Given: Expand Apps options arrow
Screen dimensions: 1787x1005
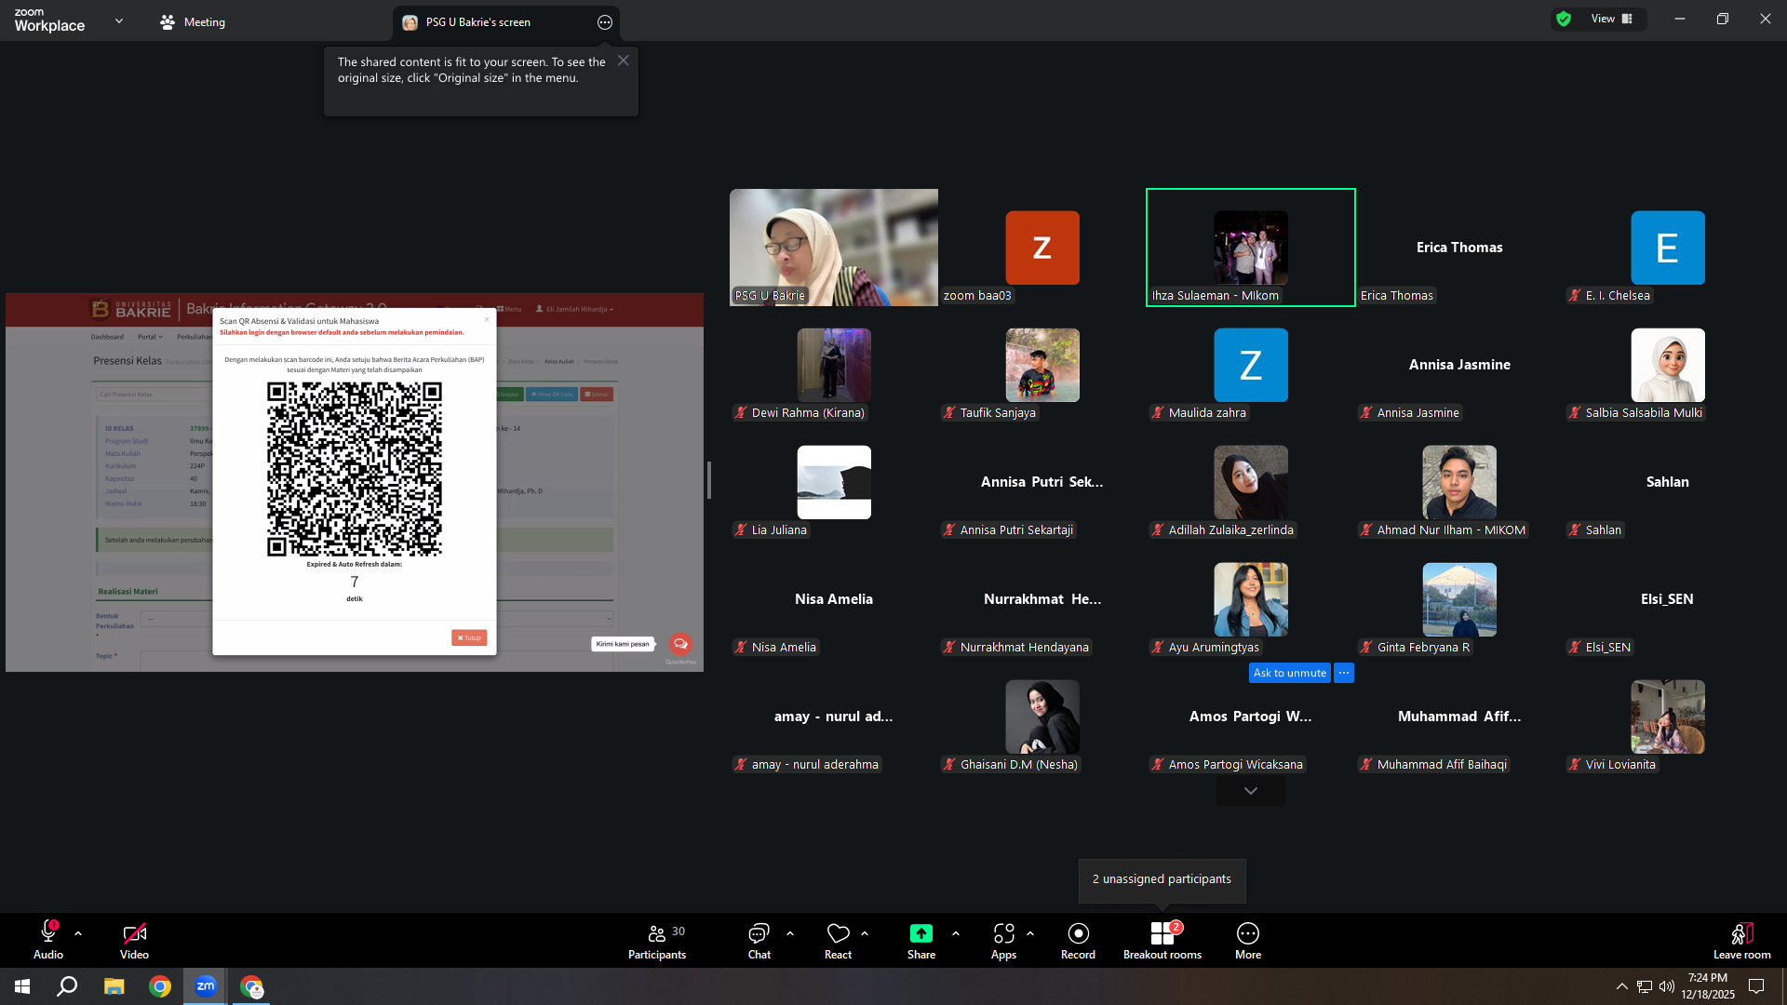Looking at the screenshot, I should pos(1030,932).
